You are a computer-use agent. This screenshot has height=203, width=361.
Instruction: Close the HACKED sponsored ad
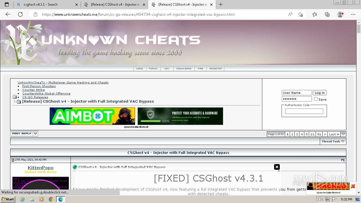tap(353, 186)
